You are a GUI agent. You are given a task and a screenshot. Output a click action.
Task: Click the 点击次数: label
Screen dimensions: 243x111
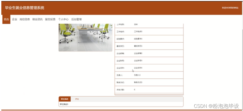[120, 90]
